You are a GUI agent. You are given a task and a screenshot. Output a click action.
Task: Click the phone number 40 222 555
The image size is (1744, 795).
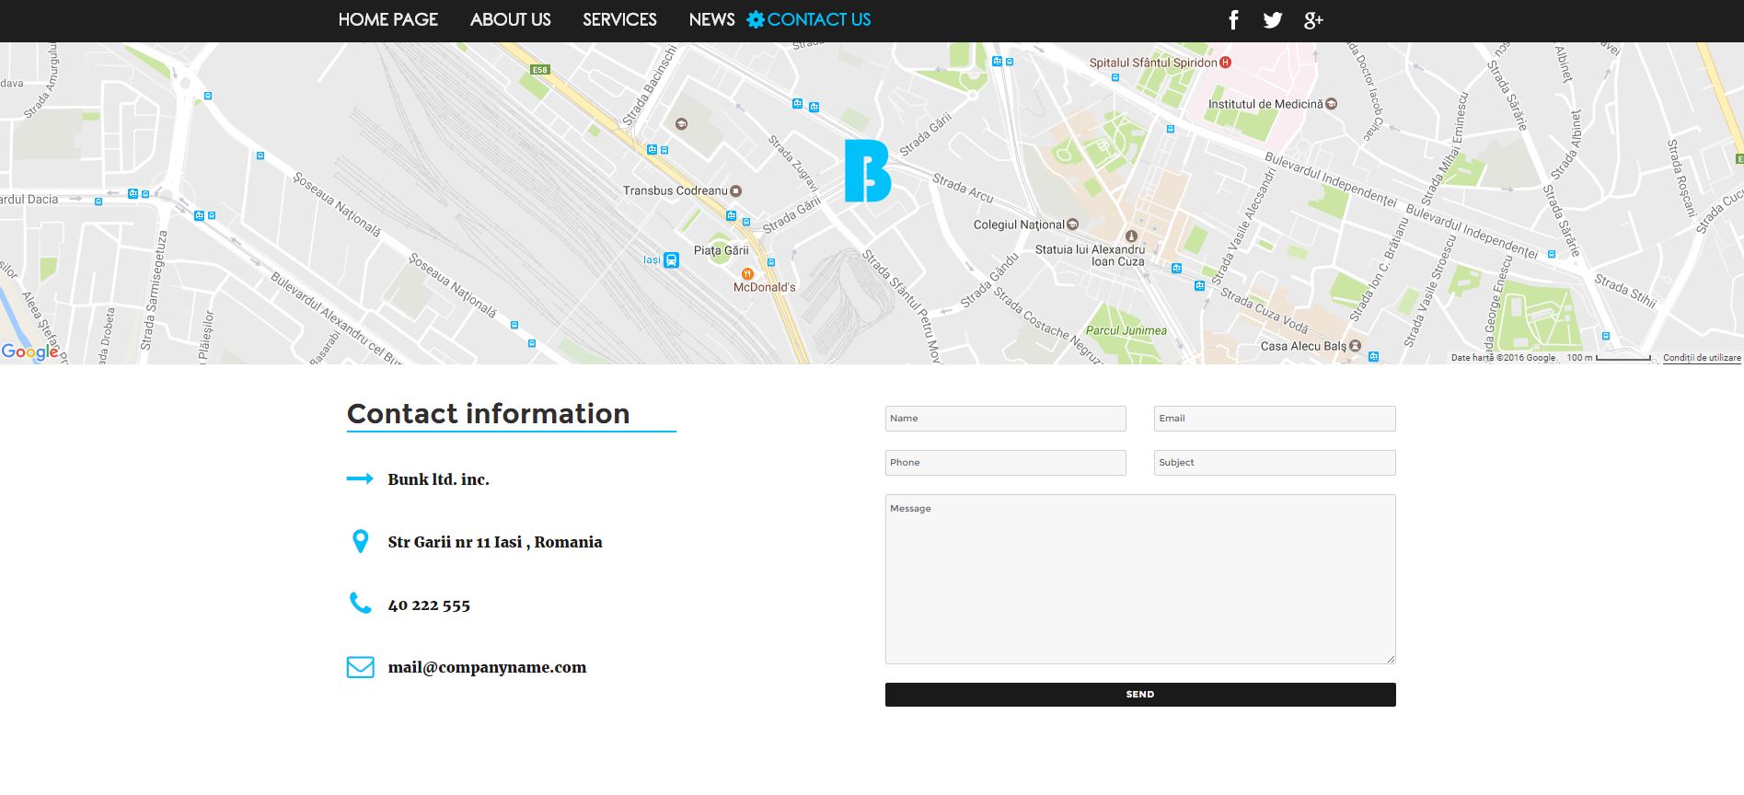[429, 605]
